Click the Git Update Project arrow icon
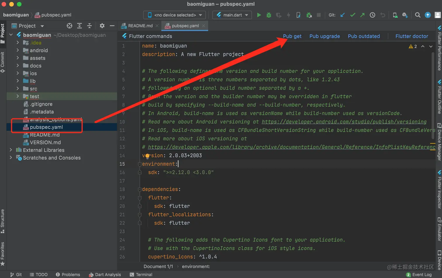The height and width of the screenshot is (278, 442). (343, 15)
